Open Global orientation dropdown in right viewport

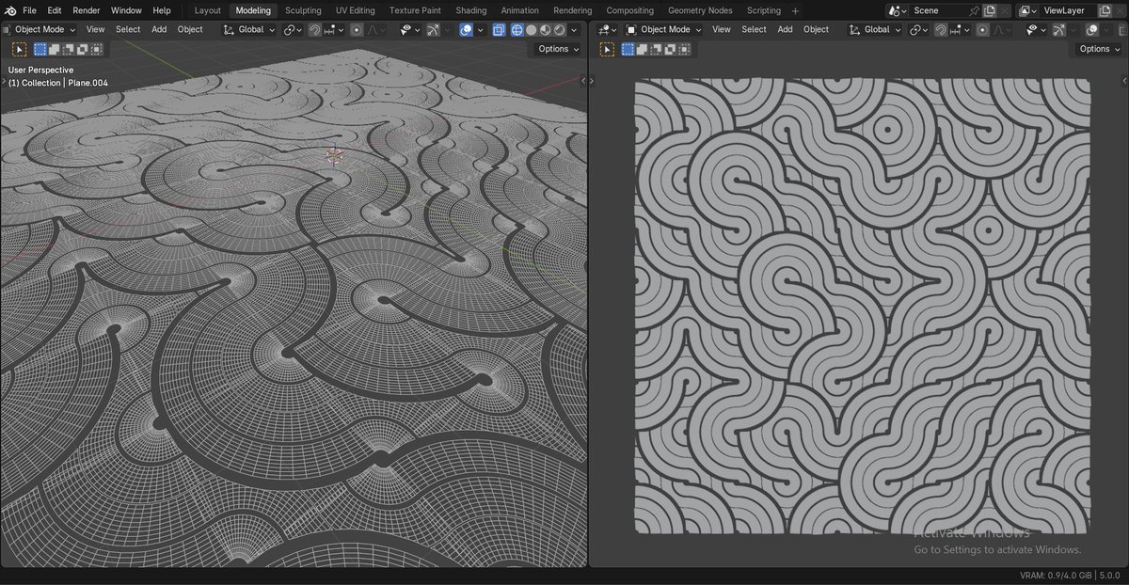(875, 29)
